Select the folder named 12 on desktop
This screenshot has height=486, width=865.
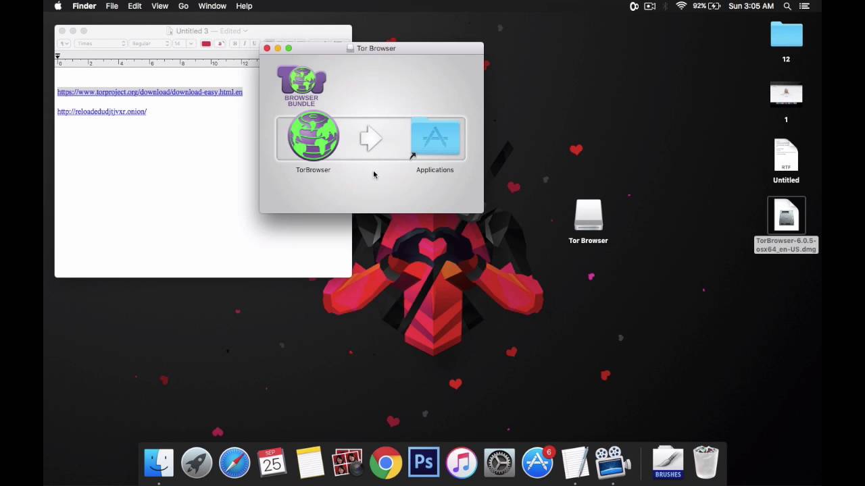pos(786,35)
